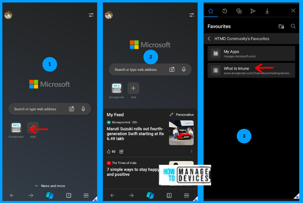303x203 pixels.
Task: Click search box in screenshot 1
Action: pyautogui.click(x=50, y=109)
